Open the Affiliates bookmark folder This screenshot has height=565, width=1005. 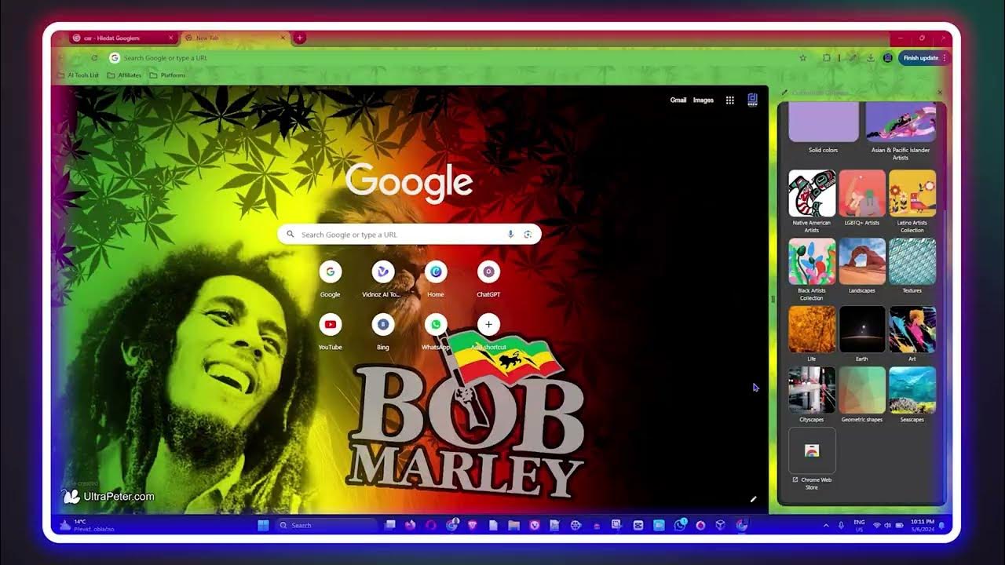[124, 75]
